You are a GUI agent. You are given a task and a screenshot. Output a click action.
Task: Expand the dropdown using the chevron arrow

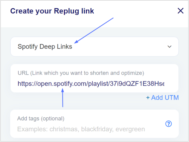click(x=170, y=47)
